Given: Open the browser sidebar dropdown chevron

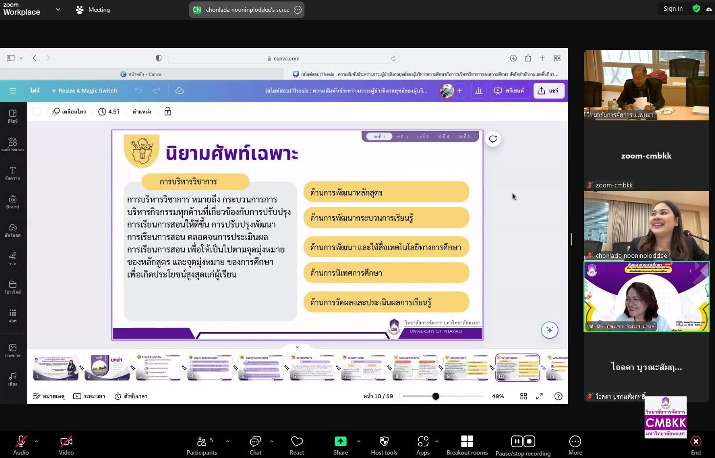Looking at the screenshot, I should 21,58.
